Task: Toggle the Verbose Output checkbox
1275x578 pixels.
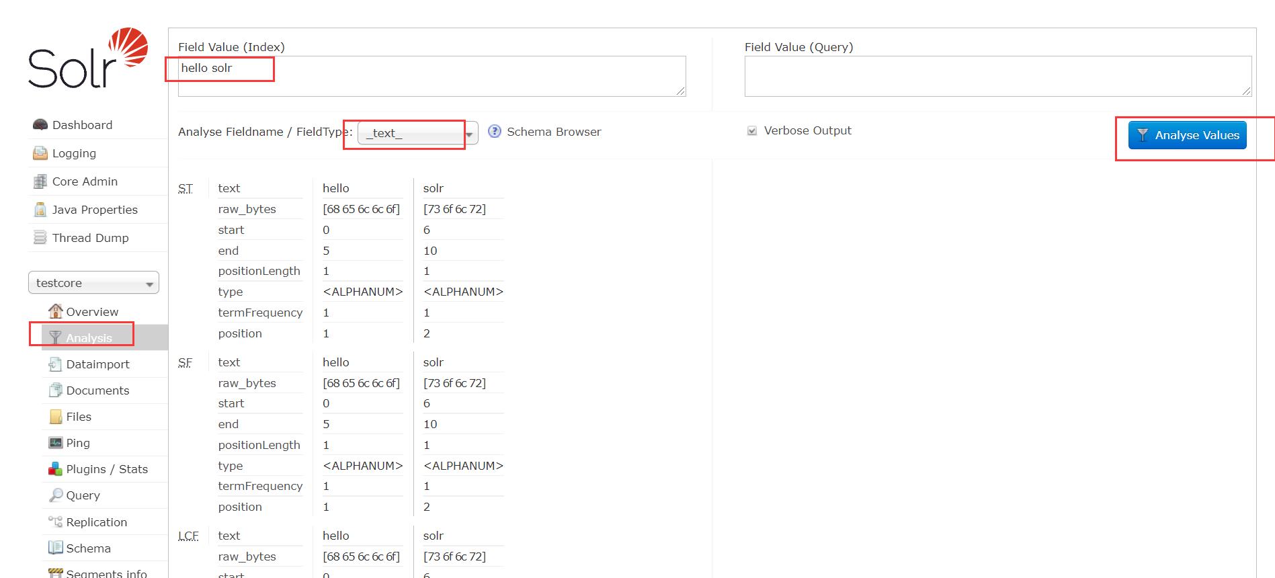Action: [x=752, y=130]
